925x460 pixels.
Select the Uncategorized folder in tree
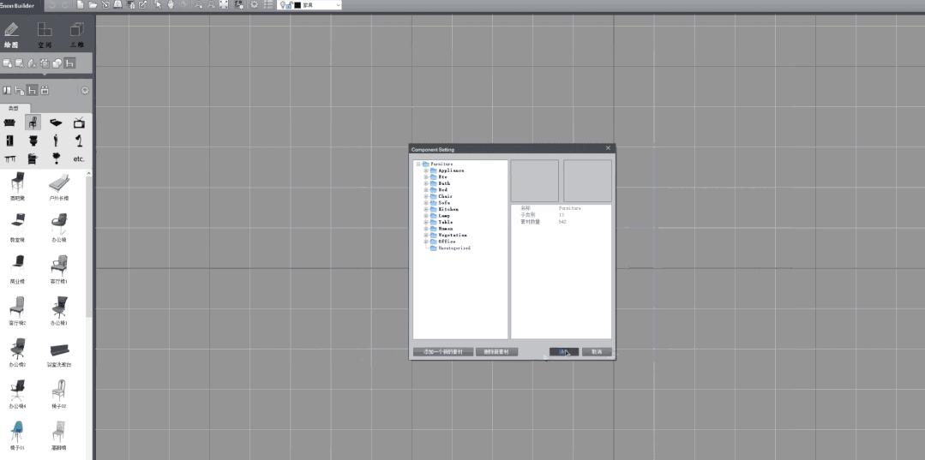pos(451,248)
